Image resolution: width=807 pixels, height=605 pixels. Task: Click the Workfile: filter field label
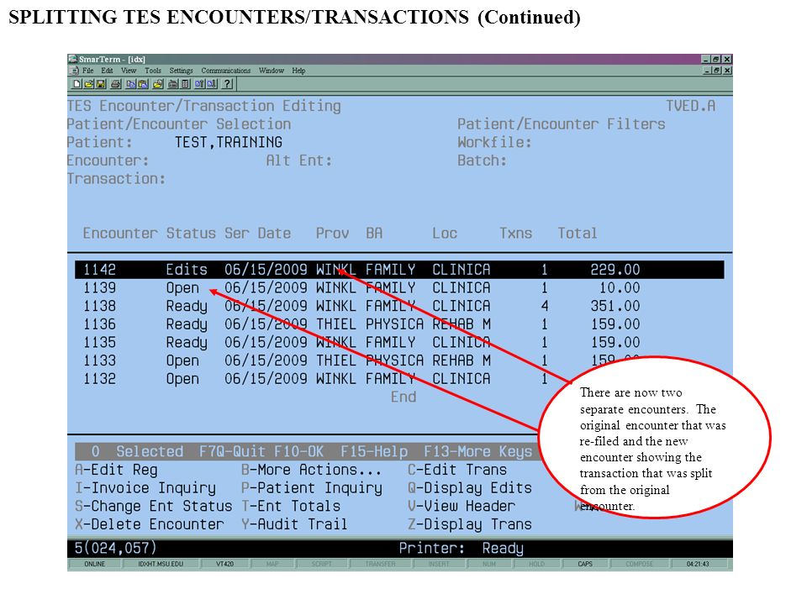point(494,142)
